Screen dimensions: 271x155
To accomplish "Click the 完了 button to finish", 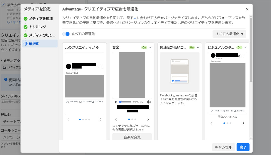I will pos(243,147).
